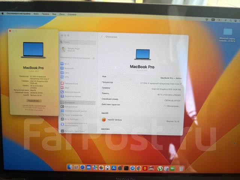Close the small About This Mac window
The height and width of the screenshot is (180, 240).
pyautogui.click(x=10, y=31)
